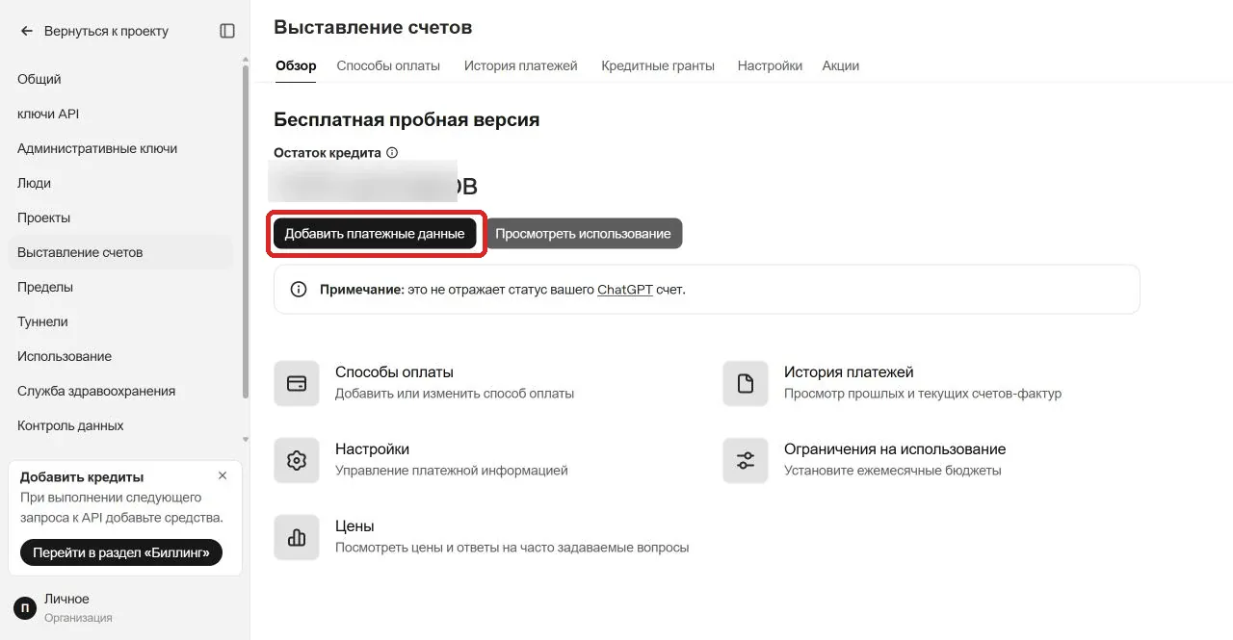Screen dimensions: 1233x640
Task: Click text Просмотр прошлых и текущих счетов-фактур
Action: 923,394
